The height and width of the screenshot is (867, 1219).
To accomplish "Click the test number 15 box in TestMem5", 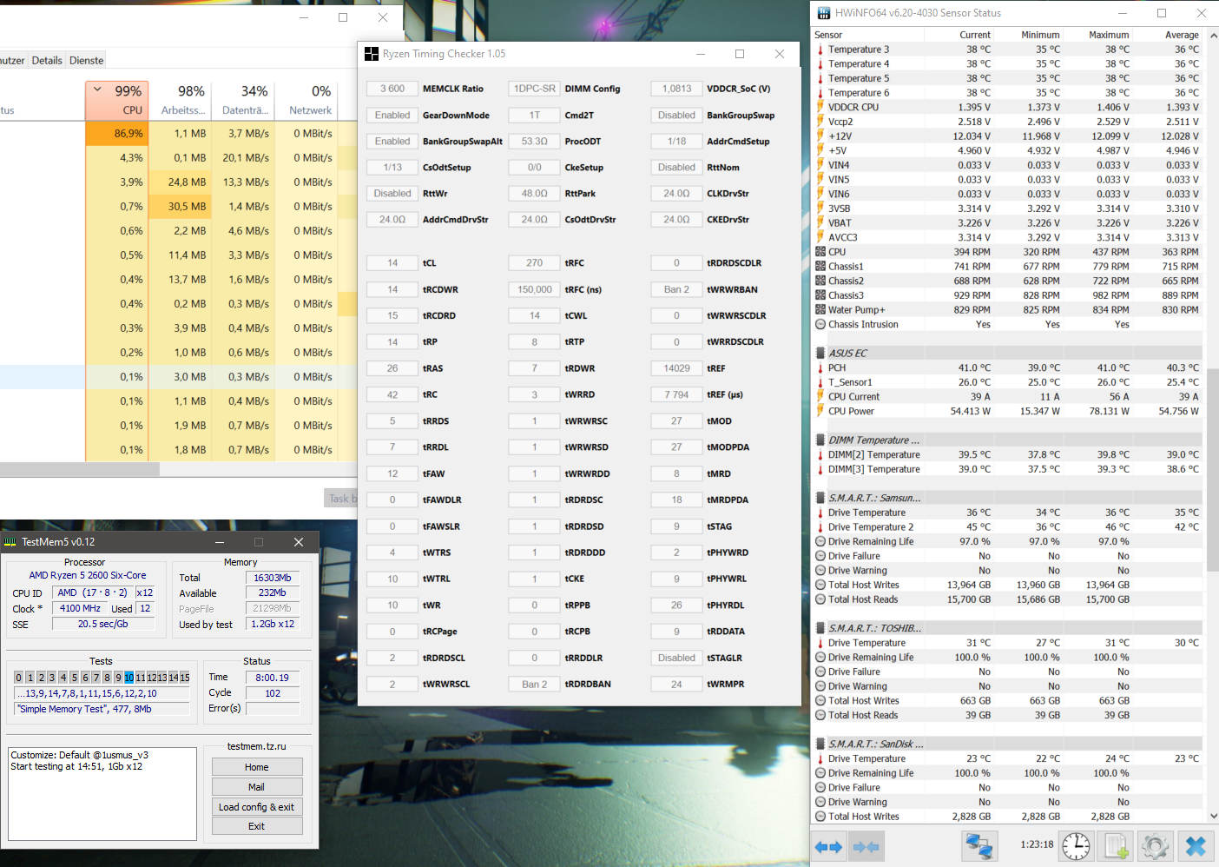I will [x=184, y=678].
